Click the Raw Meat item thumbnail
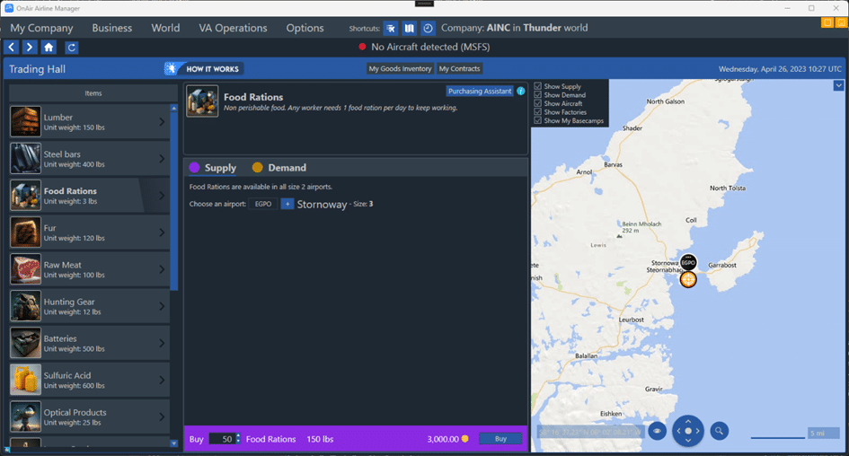The image size is (849, 456). 25,268
